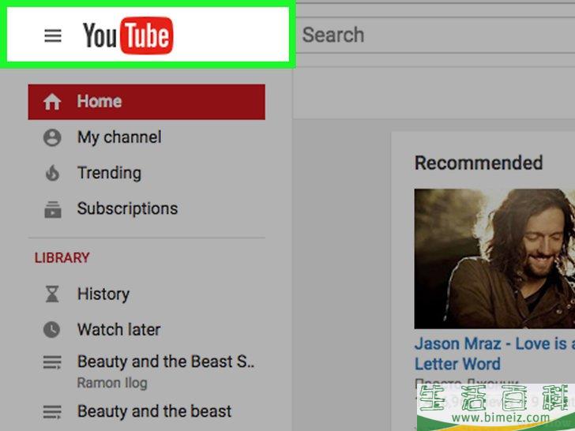Click the Subscriptions icon
The width and height of the screenshot is (575, 431).
pos(53,209)
